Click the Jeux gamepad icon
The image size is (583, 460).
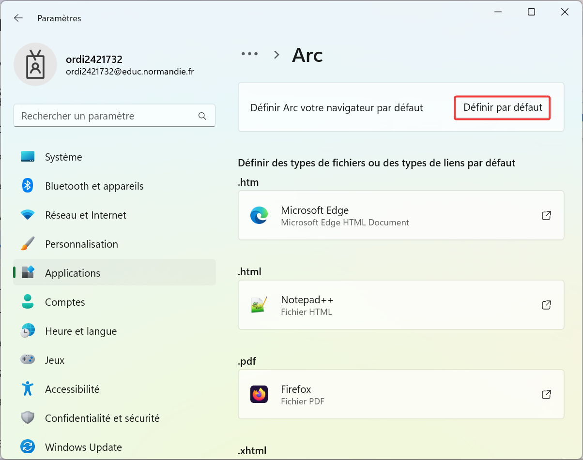click(x=28, y=360)
